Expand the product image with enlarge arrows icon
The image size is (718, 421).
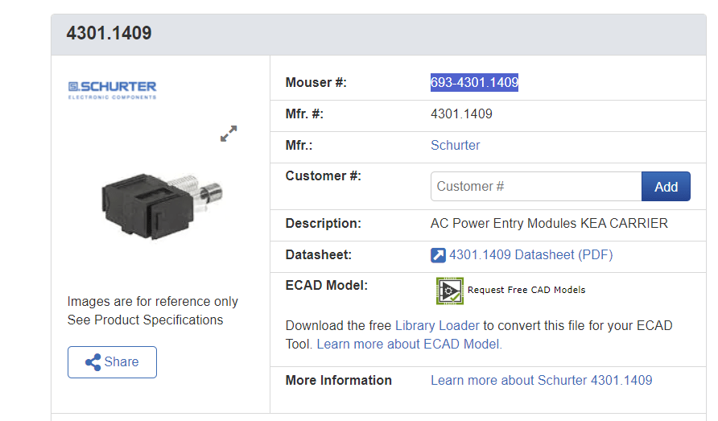pyautogui.click(x=229, y=134)
